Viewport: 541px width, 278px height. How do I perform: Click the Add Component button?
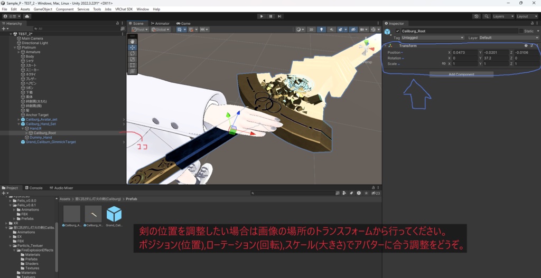pyautogui.click(x=461, y=74)
